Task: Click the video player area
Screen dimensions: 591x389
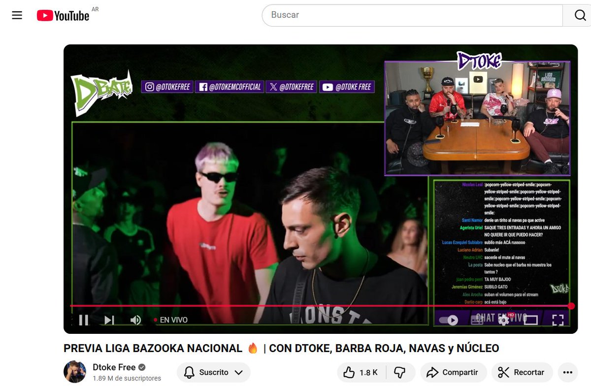Action: point(321,189)
